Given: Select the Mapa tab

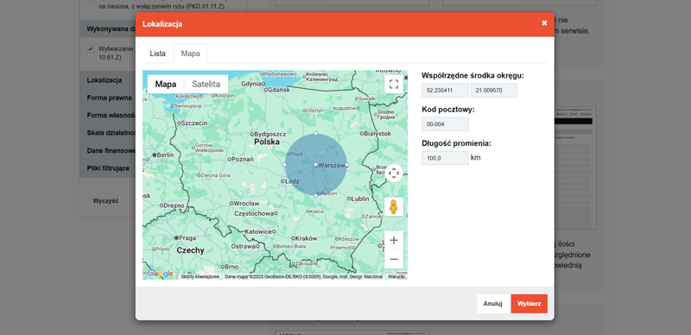Looking at the screenshot, I should (x=190, y=54).
